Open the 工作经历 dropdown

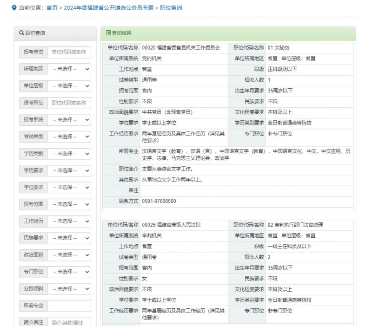click(69, 222)
